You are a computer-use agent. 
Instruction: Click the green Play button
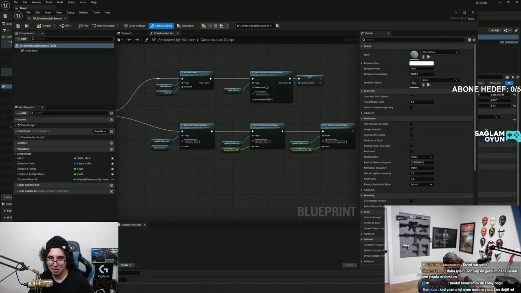[x=204, y=26]
